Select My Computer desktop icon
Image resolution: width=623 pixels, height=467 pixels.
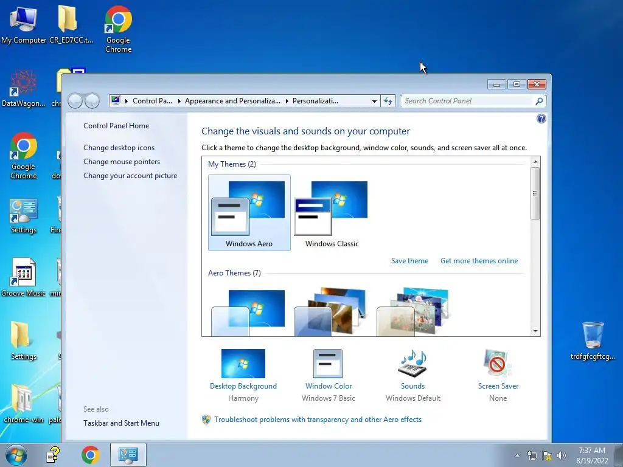pyautogui.click(x=24, y=24)
